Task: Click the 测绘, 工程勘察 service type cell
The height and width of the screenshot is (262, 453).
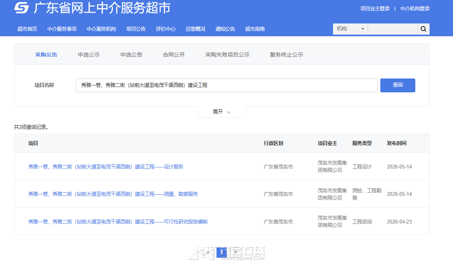Action: [x=367, y=194]
